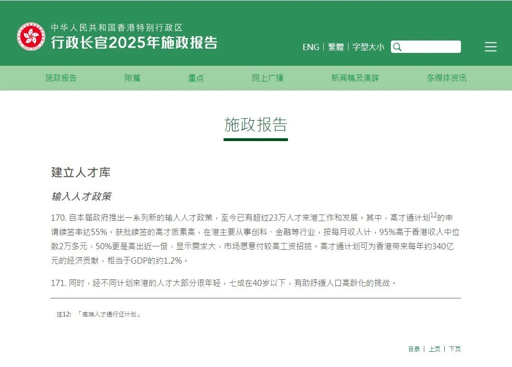Go to 目录 table of contents
Screen dimensions: 512x367
tap(414, 349)
